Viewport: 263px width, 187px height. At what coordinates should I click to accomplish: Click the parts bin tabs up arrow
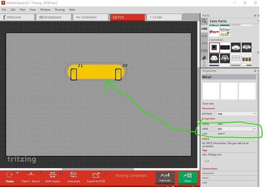(204, 62)
